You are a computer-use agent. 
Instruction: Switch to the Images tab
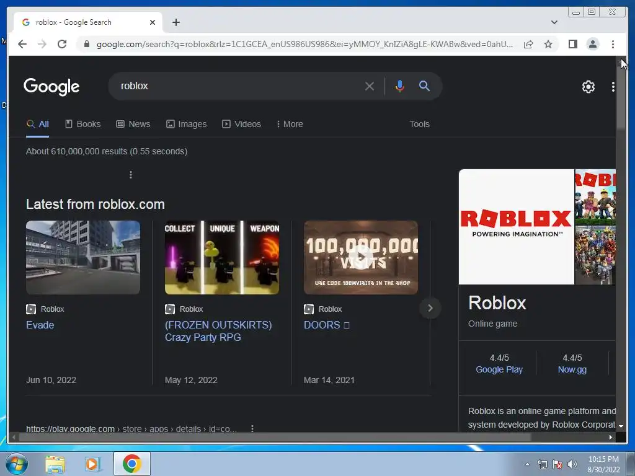click(186, 124)
